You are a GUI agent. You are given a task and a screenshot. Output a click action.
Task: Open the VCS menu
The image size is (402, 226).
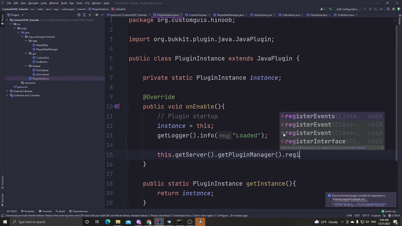click(87, 3)
